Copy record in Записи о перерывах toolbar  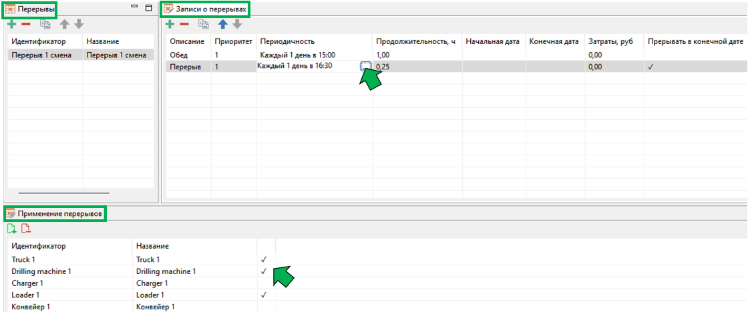click(x=203, y=24)
